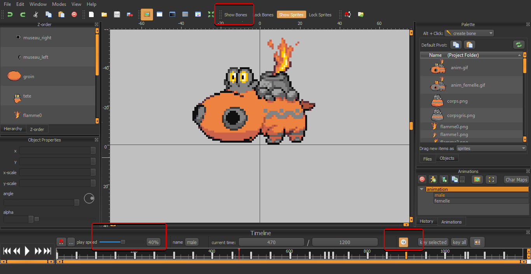Open the View menu
This screenshot has width=531, height=274.
[x=77, y=4]
